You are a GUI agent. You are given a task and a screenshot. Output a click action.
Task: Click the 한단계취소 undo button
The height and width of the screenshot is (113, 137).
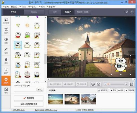[x=55, y=84]
